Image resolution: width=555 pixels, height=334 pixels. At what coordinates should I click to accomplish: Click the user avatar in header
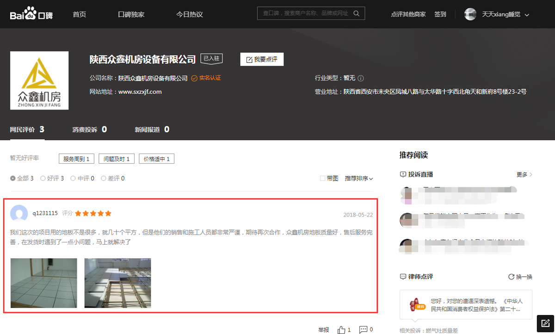(x=470, y=14)
